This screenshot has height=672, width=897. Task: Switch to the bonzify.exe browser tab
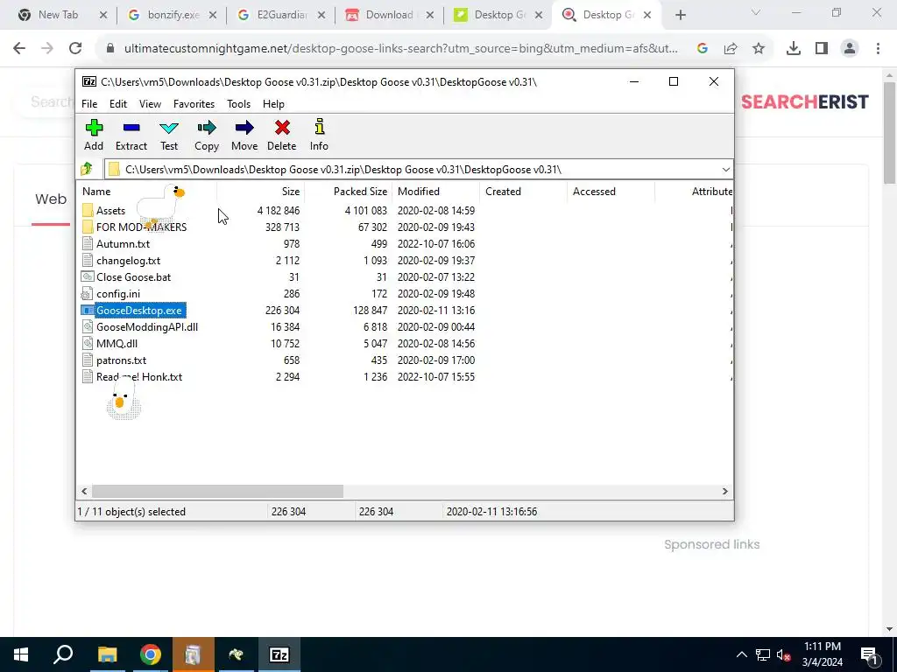click(x=173, y=15)
